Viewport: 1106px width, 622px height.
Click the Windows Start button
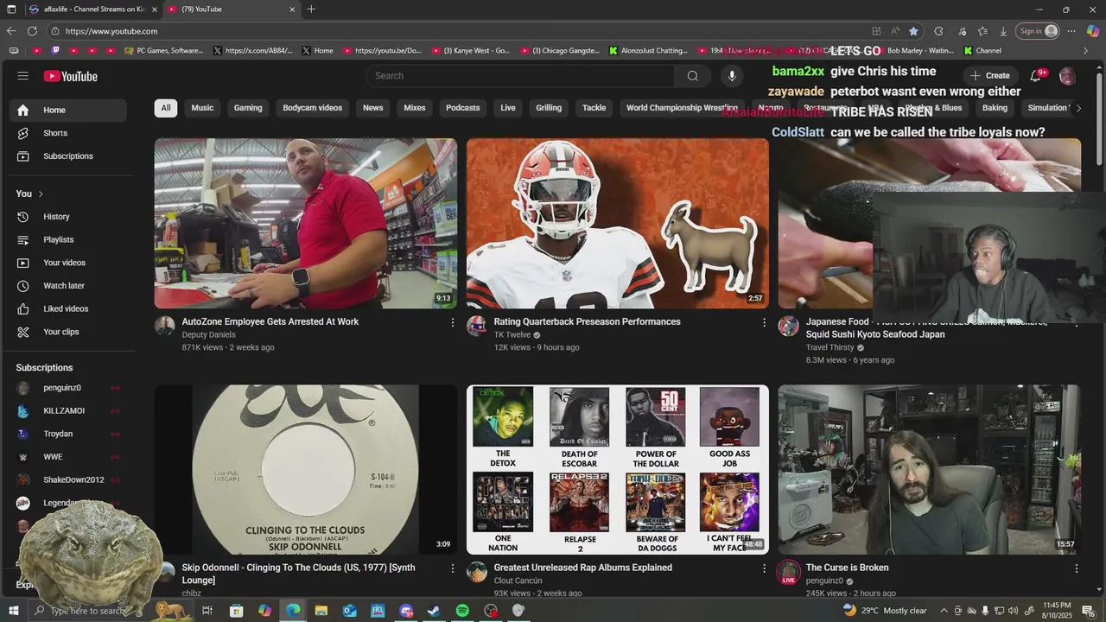pos(13,611)
